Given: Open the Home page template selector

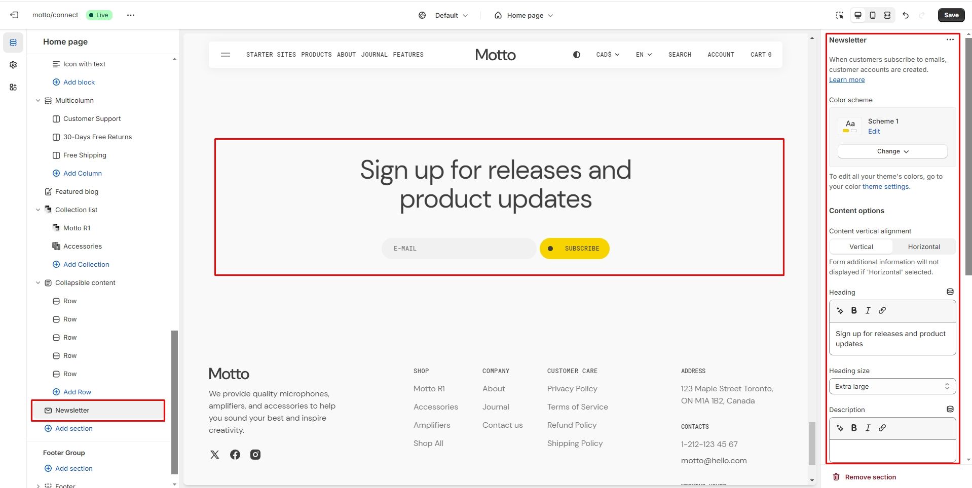Looking at the screenshot, I should point(525,15).
